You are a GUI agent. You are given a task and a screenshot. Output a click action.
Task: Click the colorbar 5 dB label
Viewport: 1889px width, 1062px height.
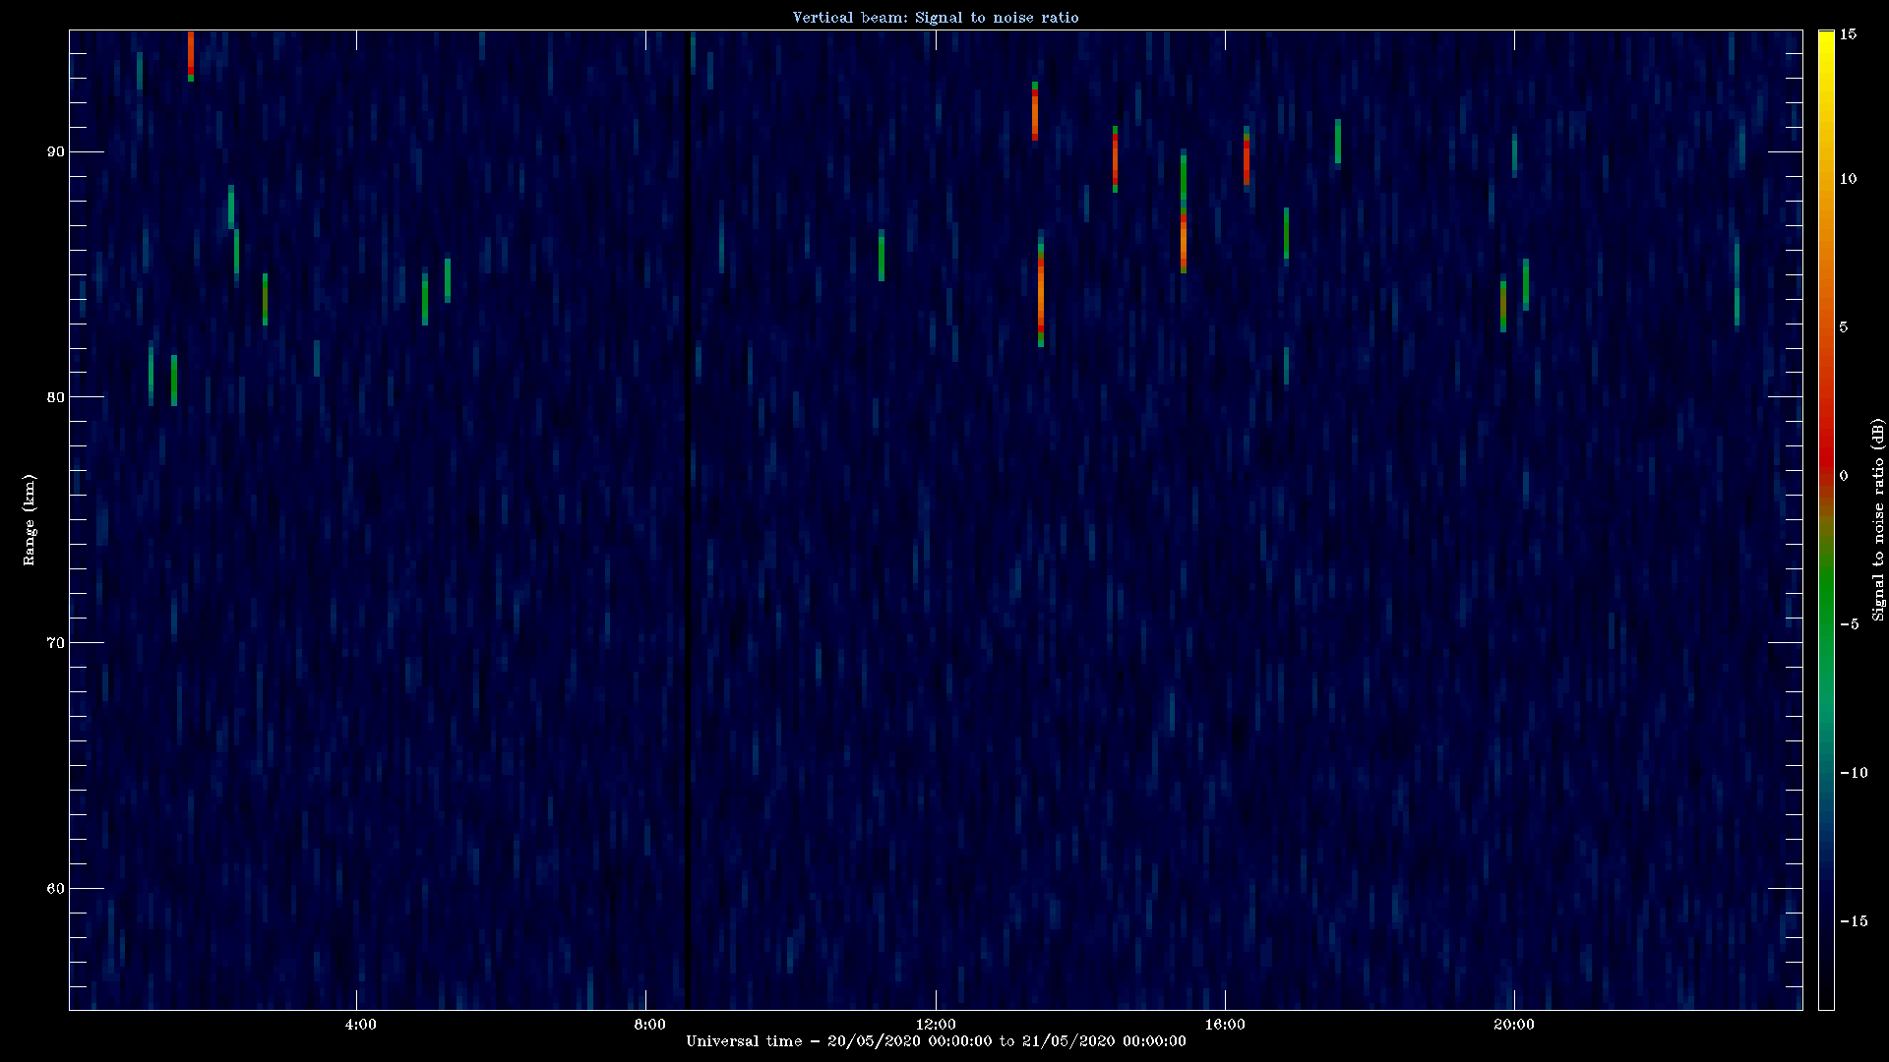[1844, 327]
